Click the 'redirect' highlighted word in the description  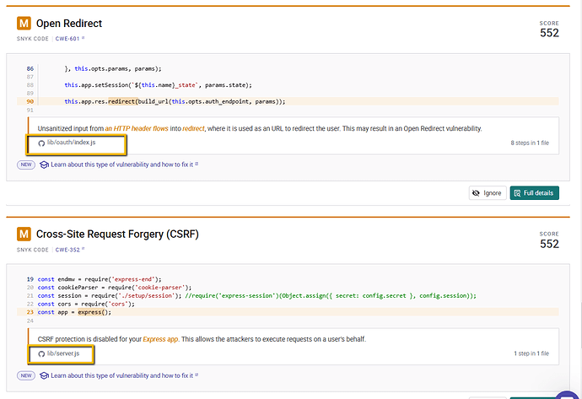[x=193, y=128]
